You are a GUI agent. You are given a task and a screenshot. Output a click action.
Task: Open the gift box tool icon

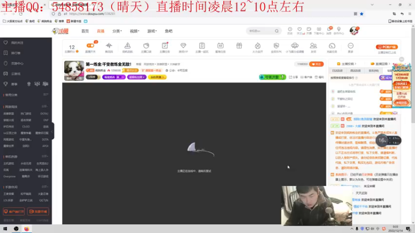pos(239,46)
